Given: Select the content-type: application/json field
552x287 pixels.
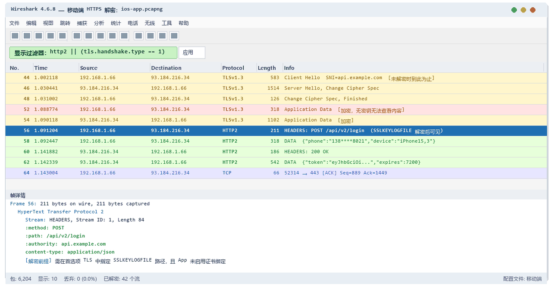Looking at the screenshot, I should click(x=70, y=252).
